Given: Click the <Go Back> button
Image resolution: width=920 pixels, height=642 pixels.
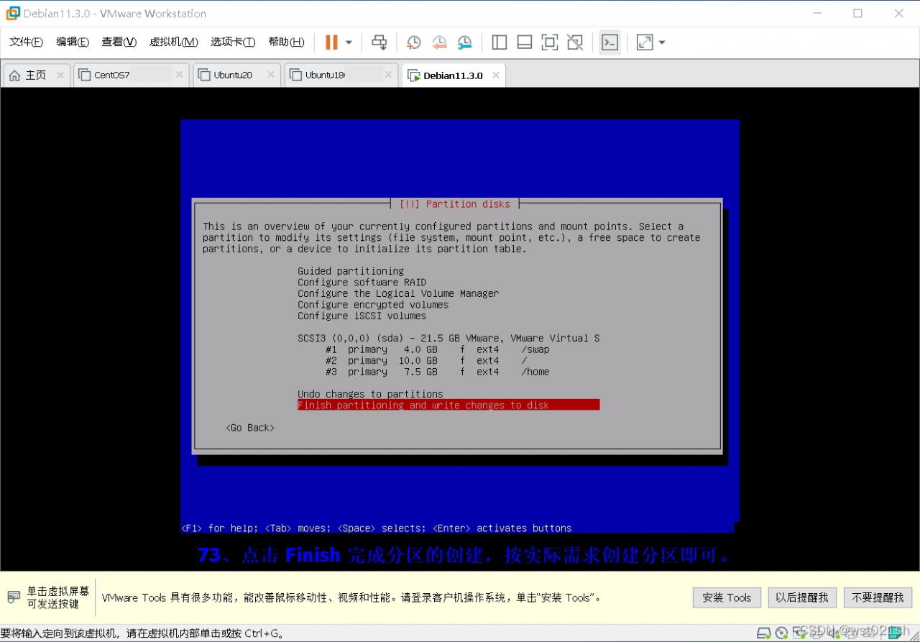Looking at the screenshot, I should coord(250,428).
